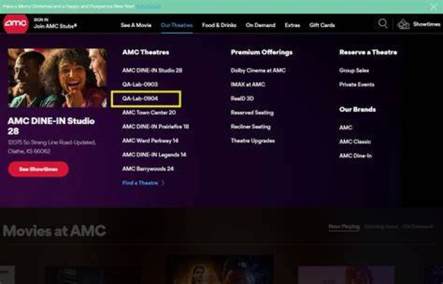
Task: Open Theatre Upgrades link
Action: click(x=253, y=140)
